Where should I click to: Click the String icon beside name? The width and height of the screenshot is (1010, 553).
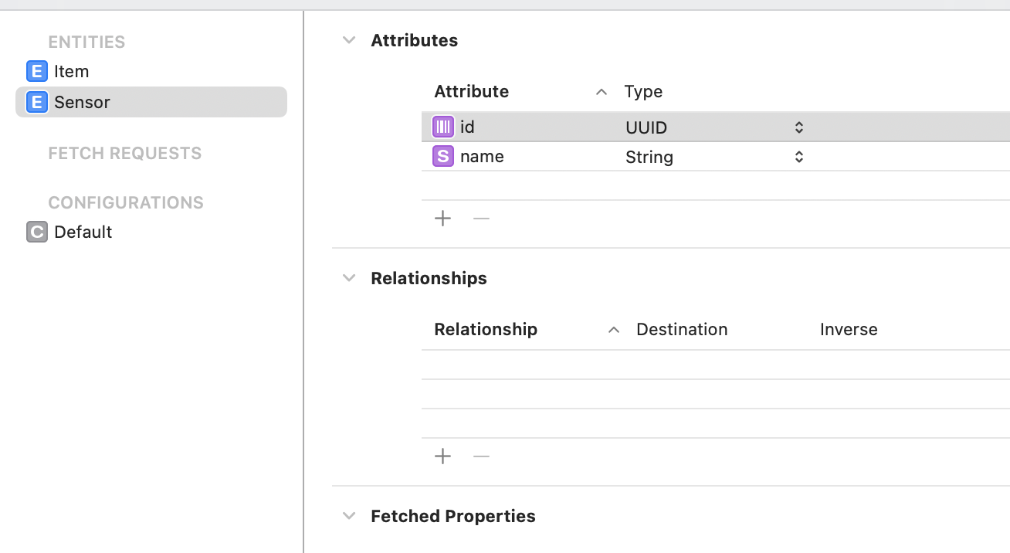click(443, 157)
